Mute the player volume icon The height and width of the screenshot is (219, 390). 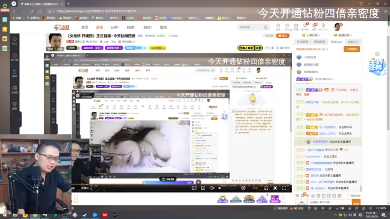point(212,188)
